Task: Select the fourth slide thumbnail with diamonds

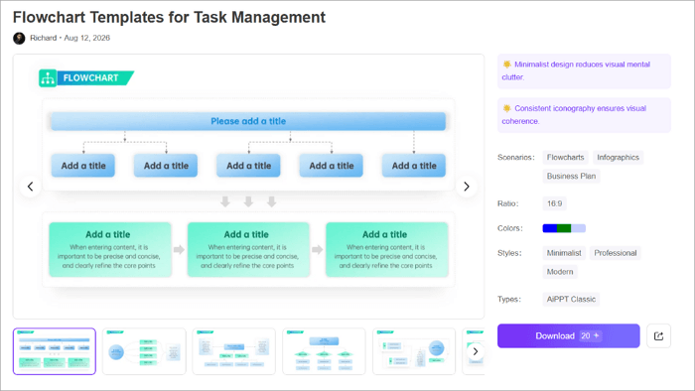Action: pyautogui.click(x=325, y=351)
